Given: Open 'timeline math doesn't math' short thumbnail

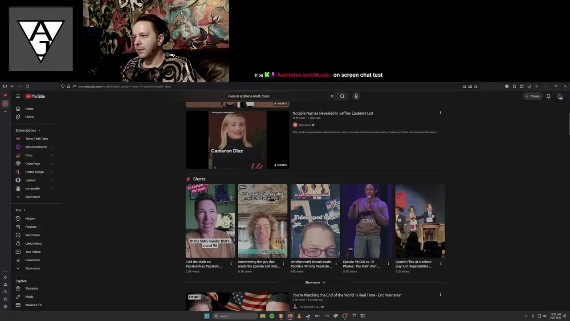Looking at the screenshot, I should tap(315, 221).
